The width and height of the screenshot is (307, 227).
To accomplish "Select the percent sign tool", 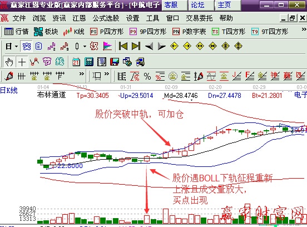I will coord(147,76).
